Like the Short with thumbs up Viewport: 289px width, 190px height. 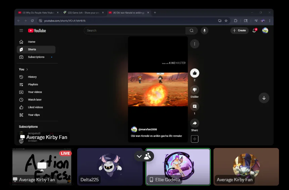click(x=195, y=73)
